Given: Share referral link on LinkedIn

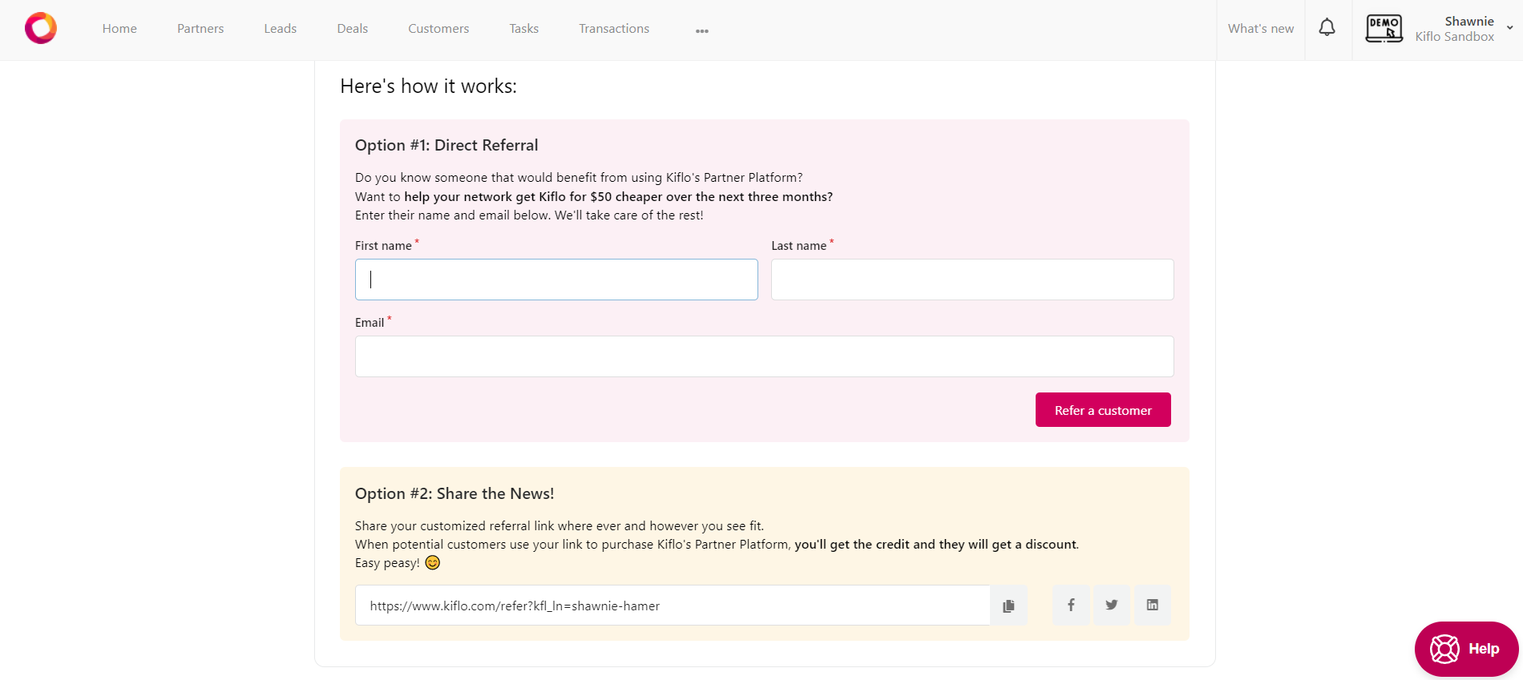Looking at the screenshot, I should click(x=1153, y=605).
